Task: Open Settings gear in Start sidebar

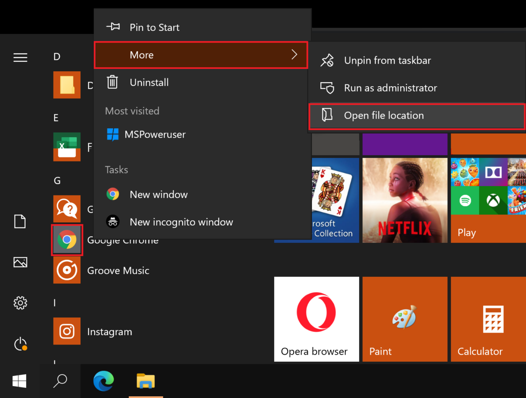Action: [20, 303]
